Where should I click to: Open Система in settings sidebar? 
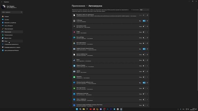[x=12, y=20]
